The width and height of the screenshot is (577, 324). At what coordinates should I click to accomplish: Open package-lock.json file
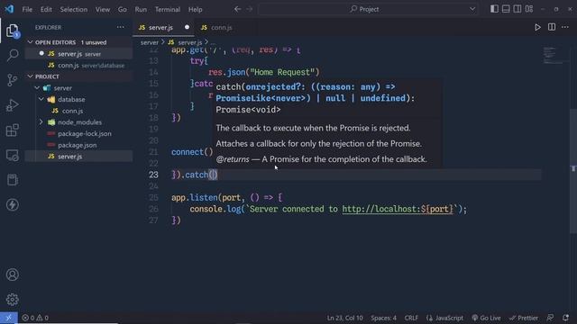tap(78, 133)
